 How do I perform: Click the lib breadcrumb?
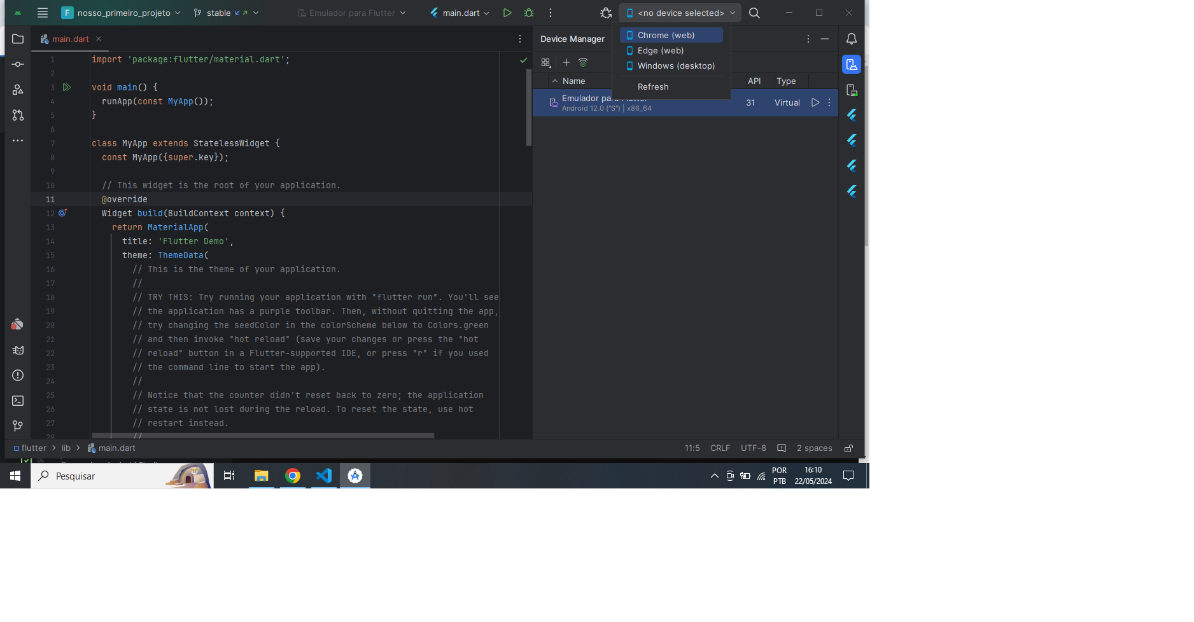coord(66,448)
